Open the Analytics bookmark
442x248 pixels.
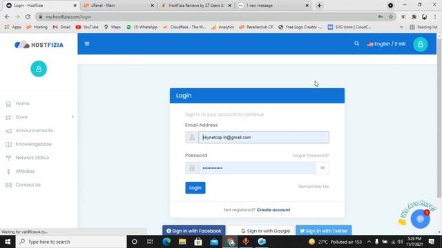pos(222,27)
